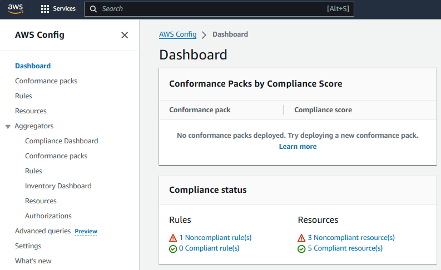Open top-level Resources page
441x270 pixels.
[x=31, y=111]
